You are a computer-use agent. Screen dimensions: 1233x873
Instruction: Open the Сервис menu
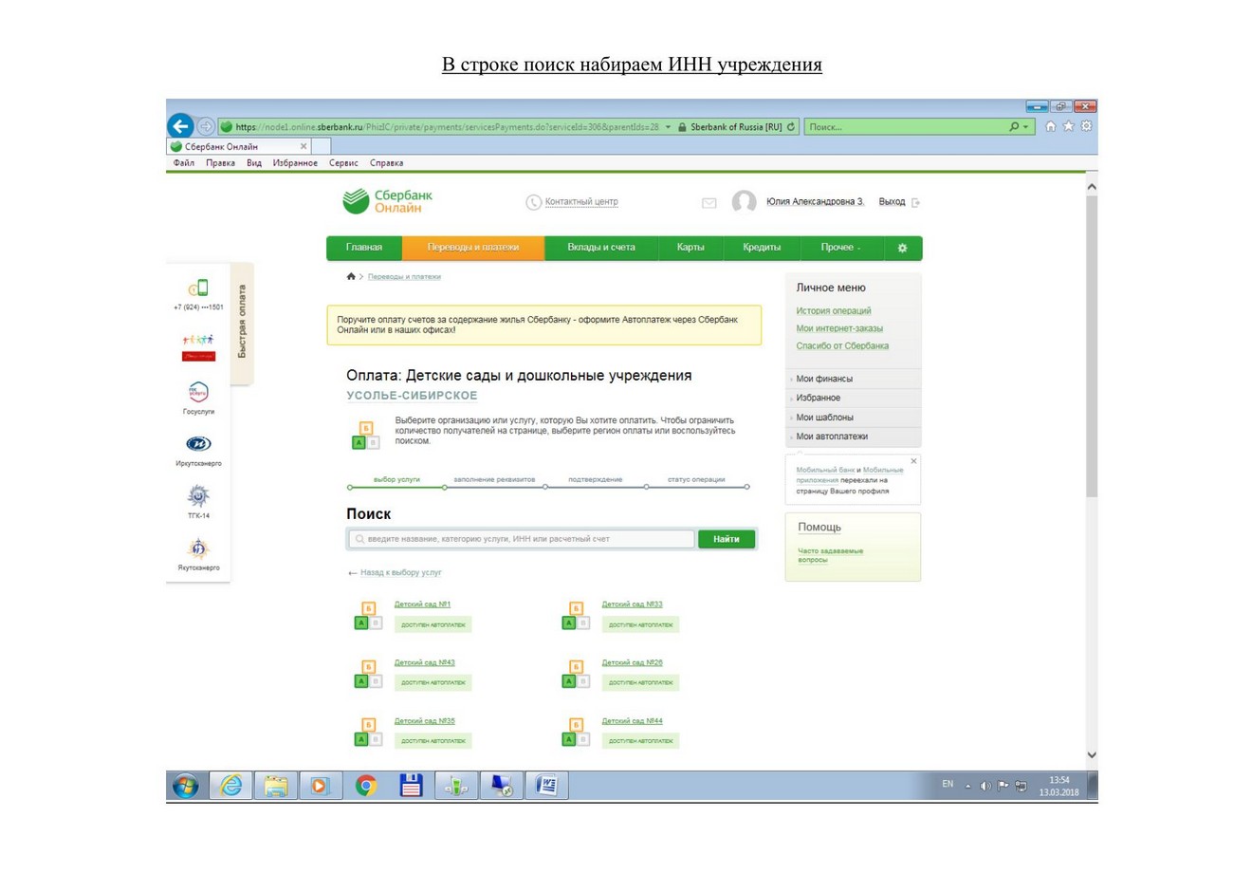coord(343,163)
